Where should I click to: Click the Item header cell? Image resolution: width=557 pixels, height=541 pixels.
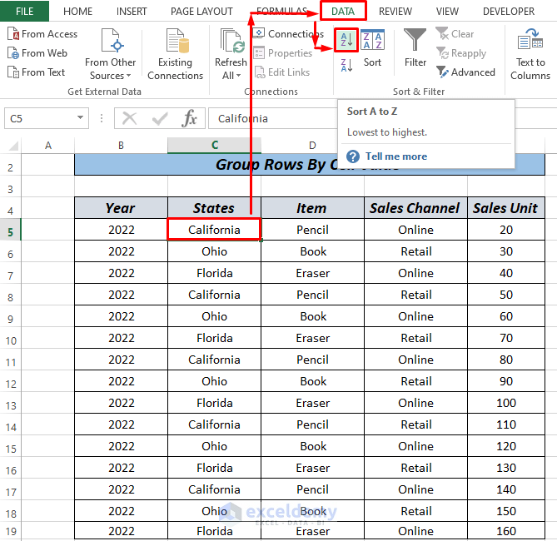click(312, 208)
